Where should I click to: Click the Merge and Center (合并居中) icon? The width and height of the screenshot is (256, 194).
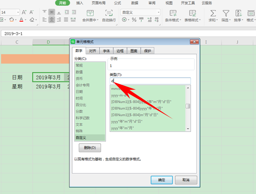coord(90,13)
